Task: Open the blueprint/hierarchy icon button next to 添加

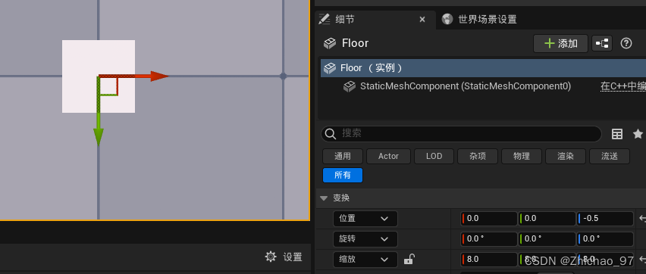Action: coord(602,43)
